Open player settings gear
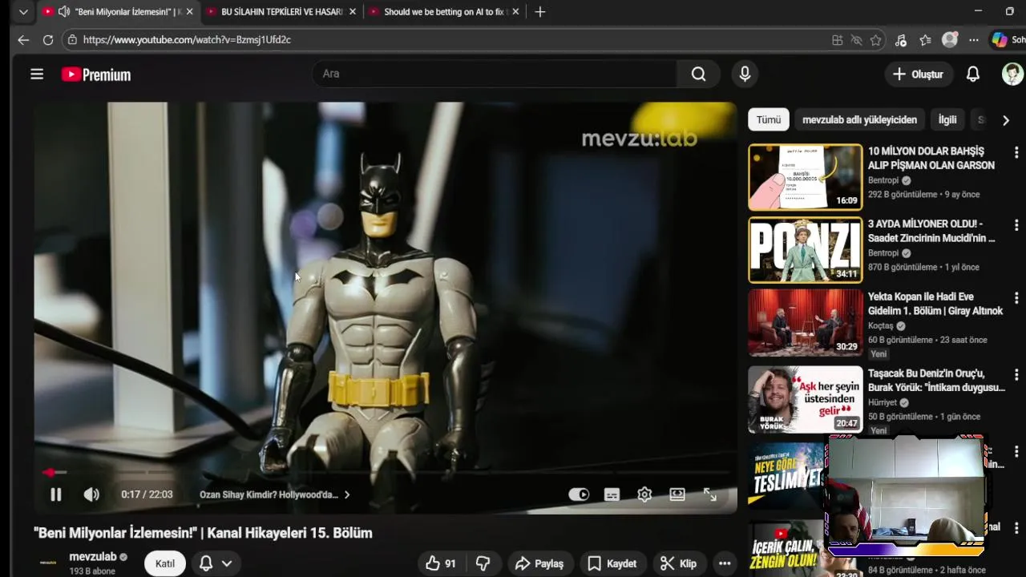 point(644,494)
